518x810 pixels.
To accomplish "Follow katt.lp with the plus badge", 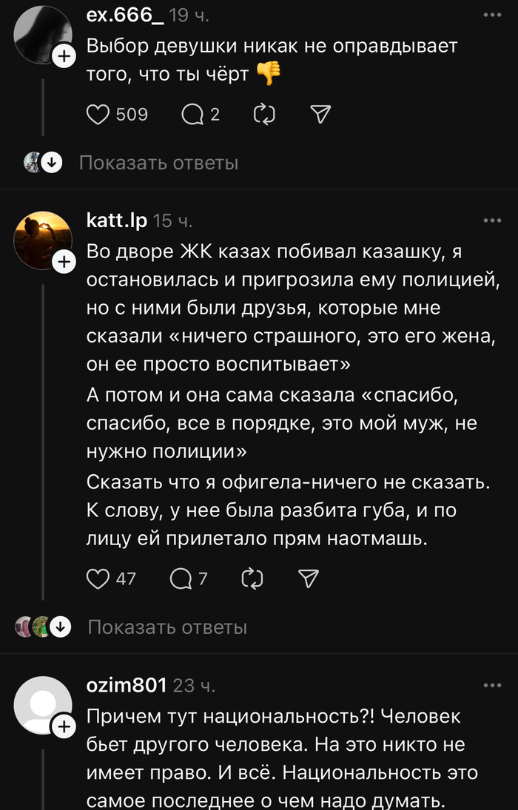I will pyautogui.click(x=64, y=260).
